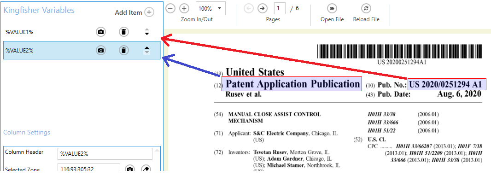The width and height of the screenshot is (491, 175).
Task: Click the page number input box
Action: click(x=280, y=8)
